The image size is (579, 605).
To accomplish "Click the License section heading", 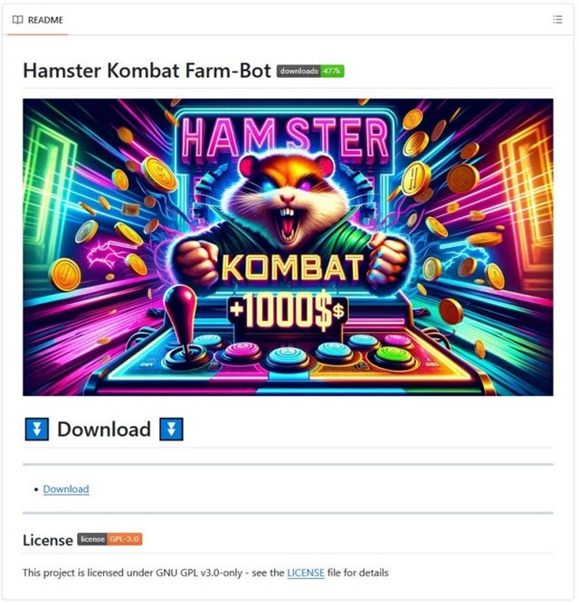I will (x=48, y=540).
